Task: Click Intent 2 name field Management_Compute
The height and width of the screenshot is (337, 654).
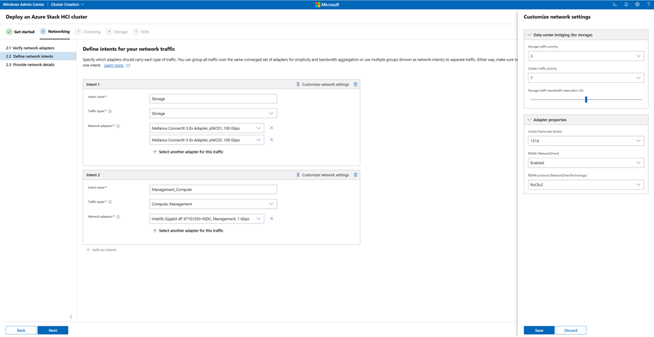Action: pyautogui.click(x=213, y=190)
